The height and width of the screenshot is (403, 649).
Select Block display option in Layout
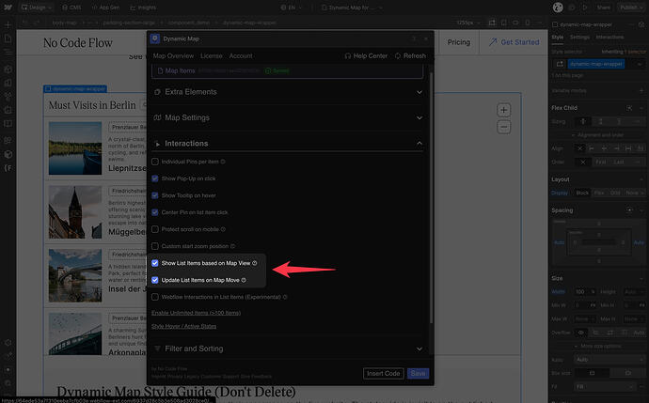coord(582,193)
